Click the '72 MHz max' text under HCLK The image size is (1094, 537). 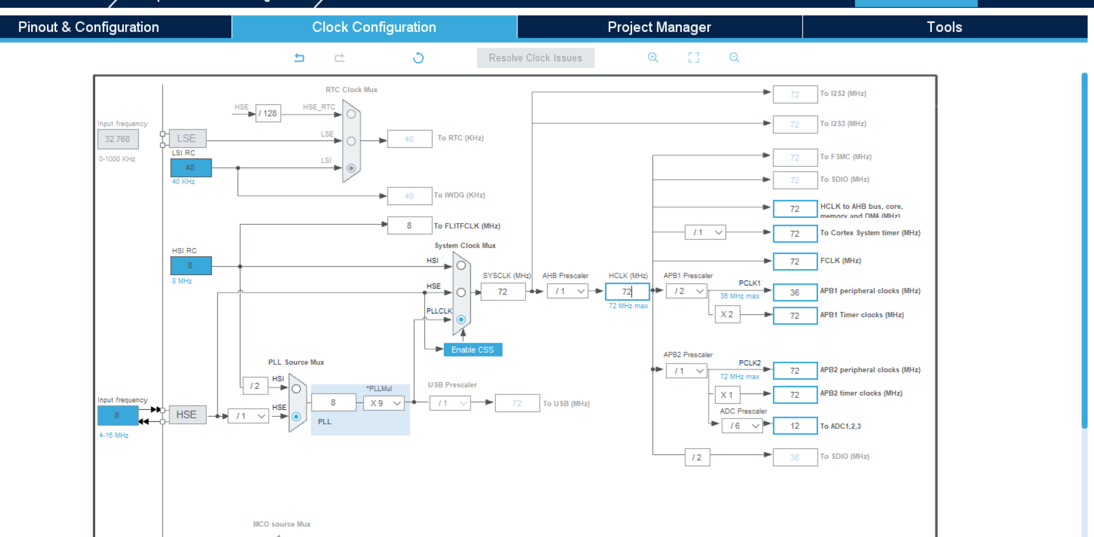[628, 306]
